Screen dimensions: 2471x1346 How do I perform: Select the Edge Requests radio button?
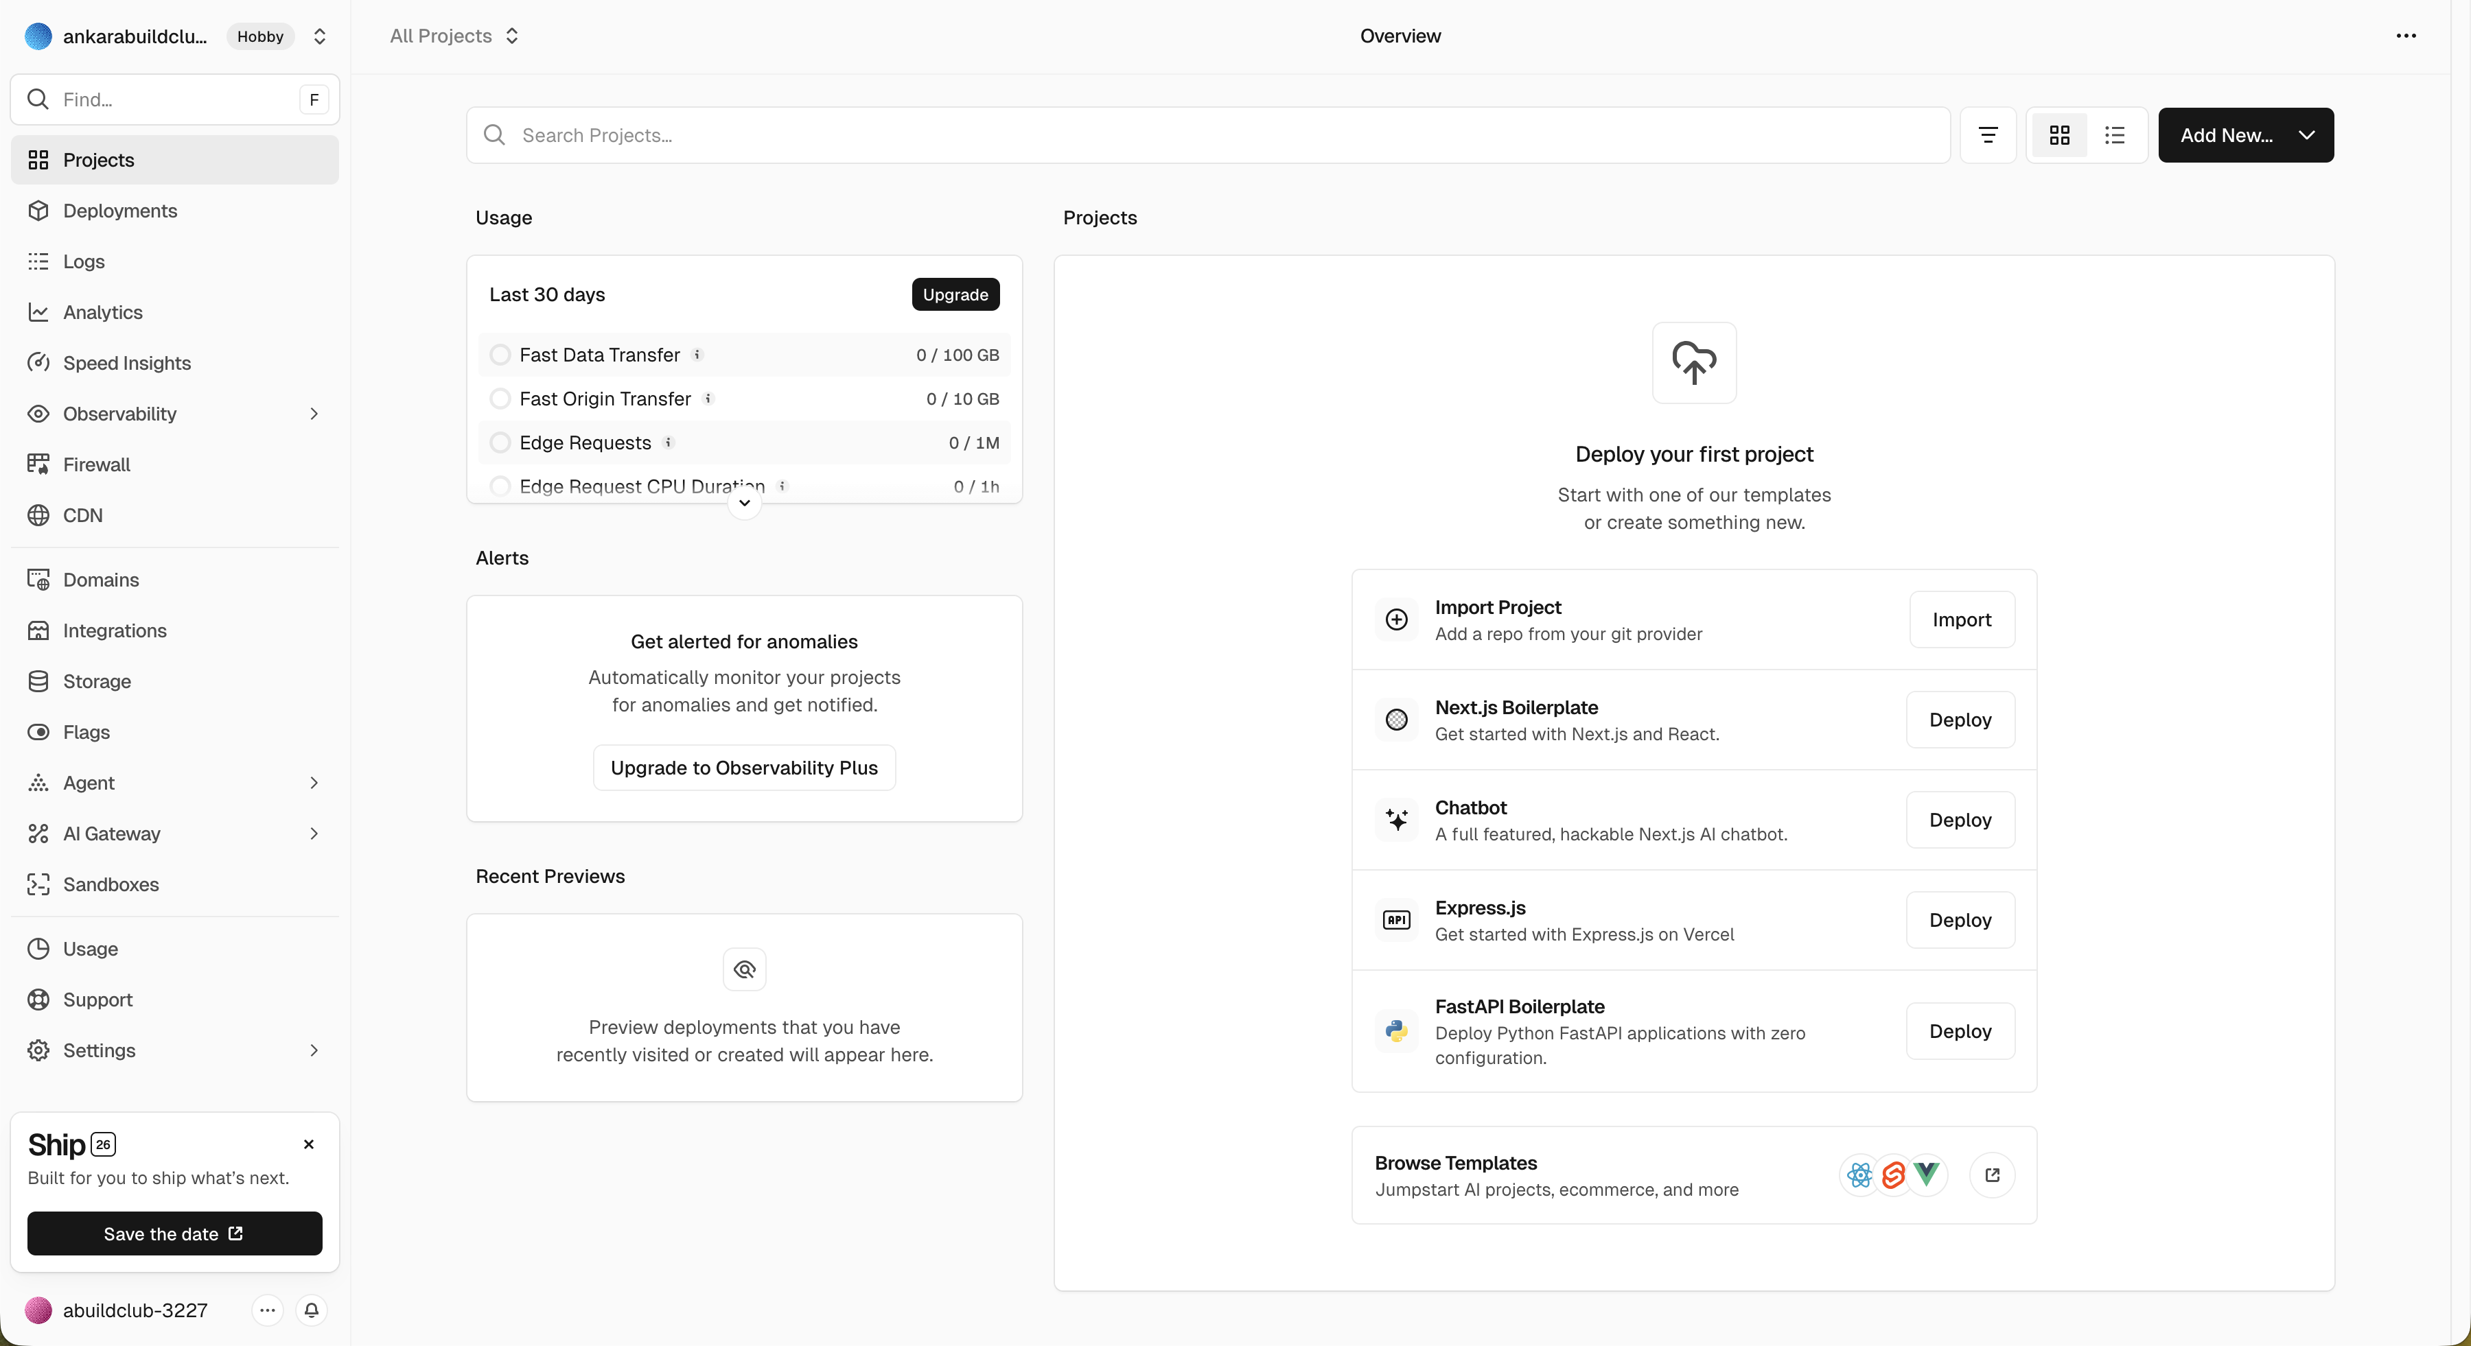point(500,442)
